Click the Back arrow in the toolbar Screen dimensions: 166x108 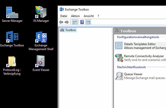(61, 22)
